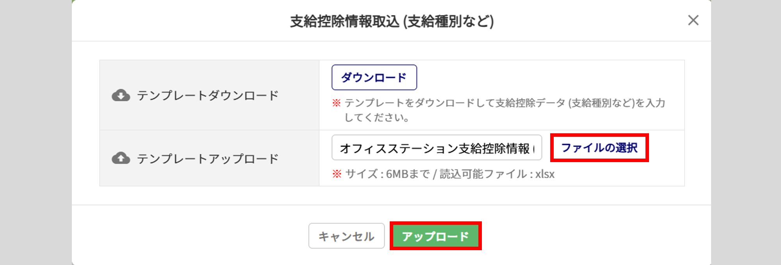Click the cloud upload icon

point(121,158)
